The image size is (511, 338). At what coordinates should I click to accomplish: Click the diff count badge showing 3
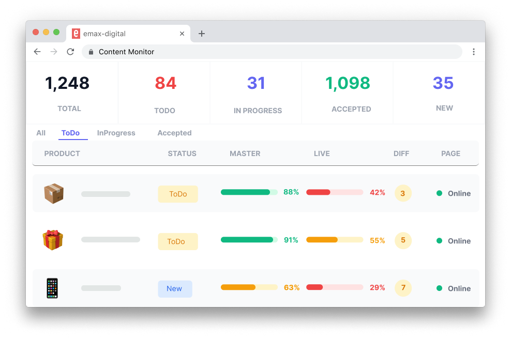coord(403,194)
